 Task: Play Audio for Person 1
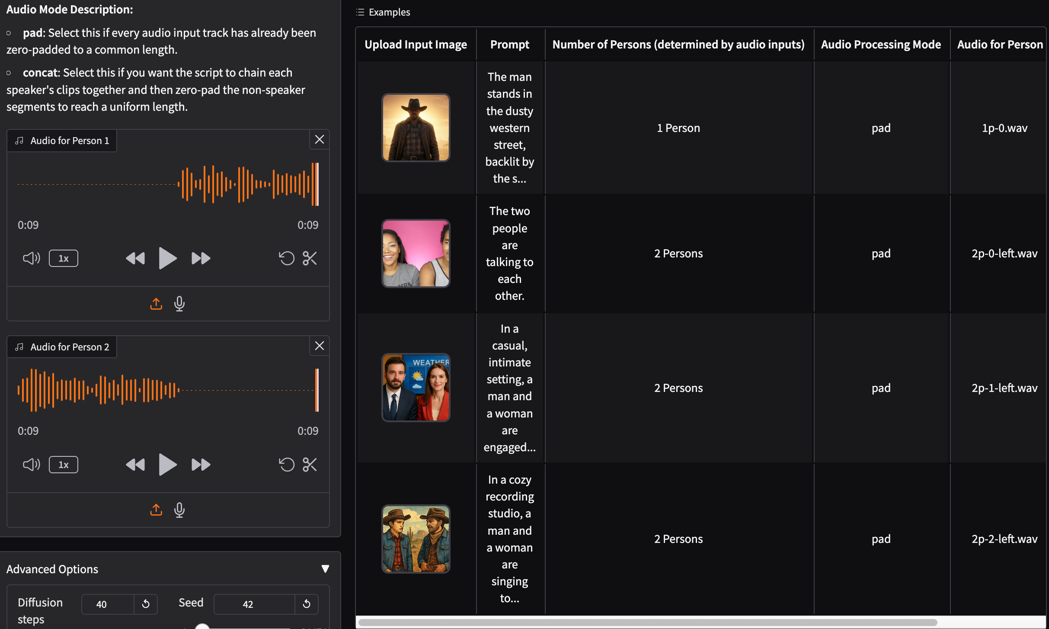167,258
